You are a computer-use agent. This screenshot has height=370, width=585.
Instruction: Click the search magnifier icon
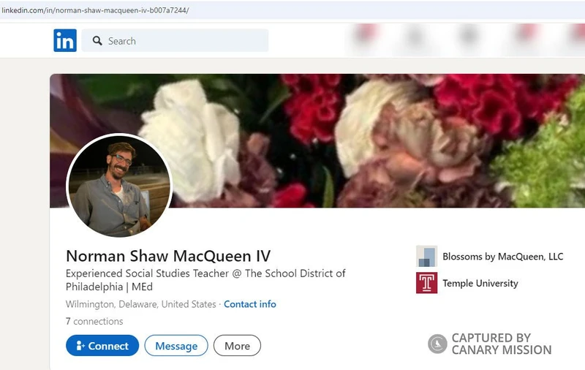coord(97,41)
